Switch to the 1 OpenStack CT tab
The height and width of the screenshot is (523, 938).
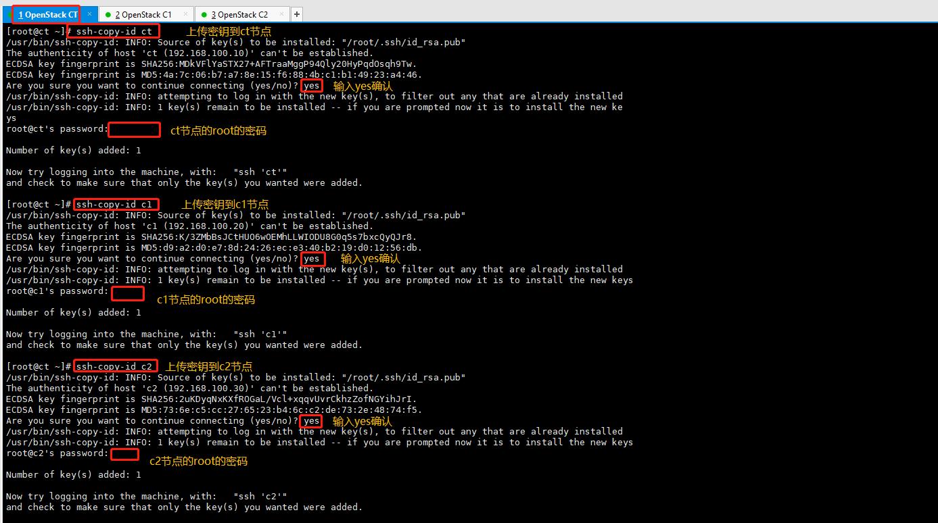(47, 14)
